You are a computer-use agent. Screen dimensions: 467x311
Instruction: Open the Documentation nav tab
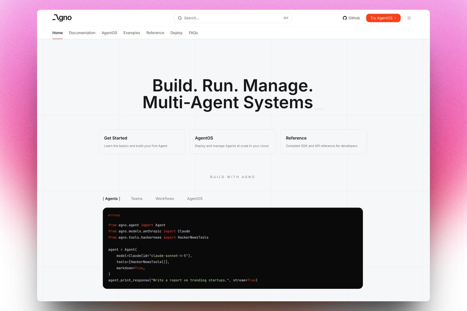click(x=82, y=33)
